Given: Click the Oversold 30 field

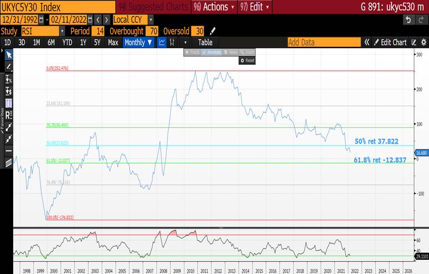Looking at the screenshot, I should 198,31.
